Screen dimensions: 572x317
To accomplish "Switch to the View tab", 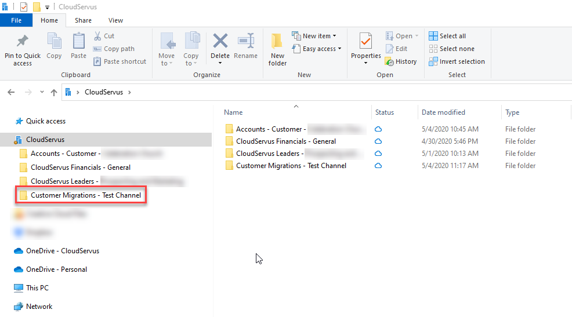I will click(115, 20).
